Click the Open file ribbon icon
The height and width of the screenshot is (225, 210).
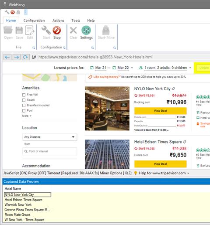8,32
